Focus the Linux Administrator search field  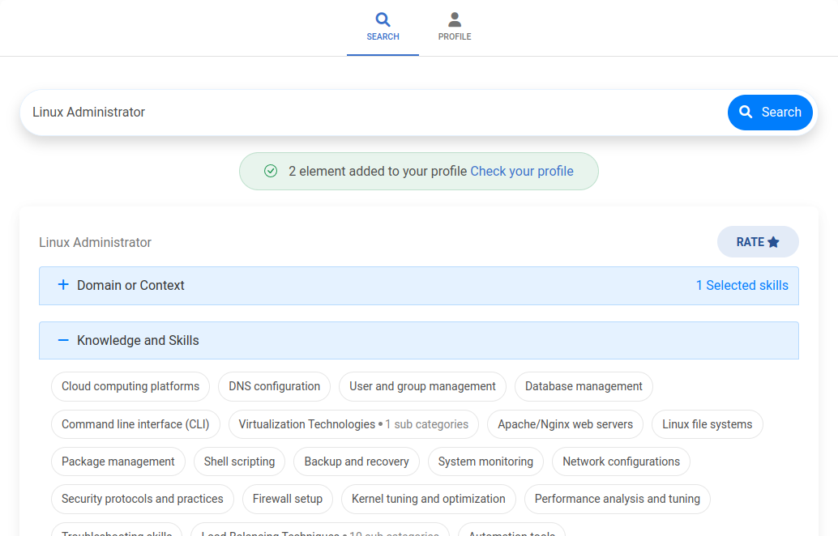pyautogui.click(x=374, y=112)
